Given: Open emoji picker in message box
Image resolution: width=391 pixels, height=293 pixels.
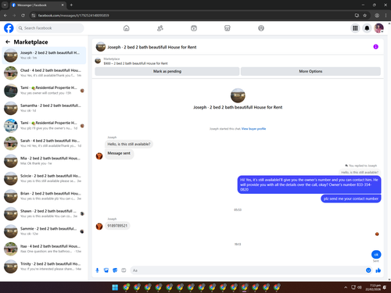Looking at the screenshot, I should point(368,270).
